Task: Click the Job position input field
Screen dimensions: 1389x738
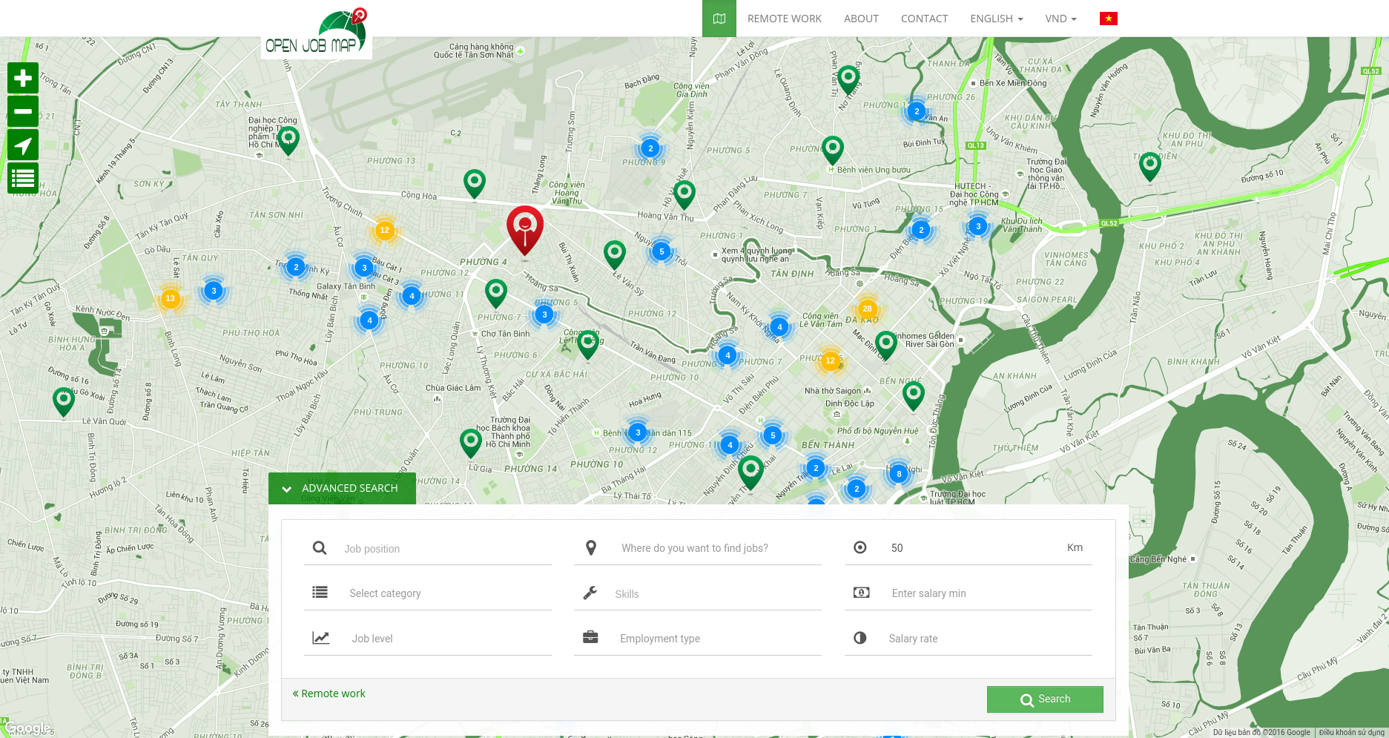Action: pyautogui.click(x=445, y=549)
